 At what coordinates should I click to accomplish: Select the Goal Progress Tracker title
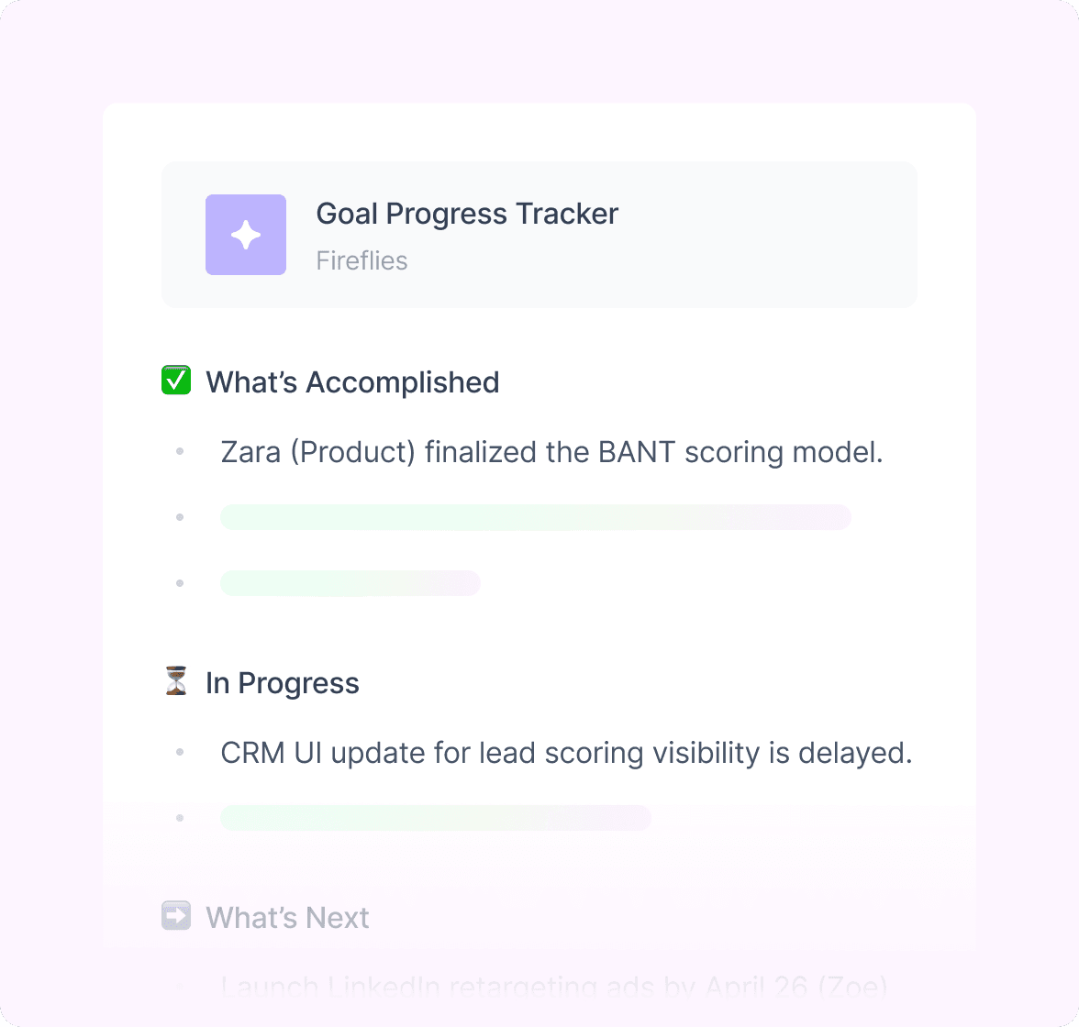pos(467,214)
